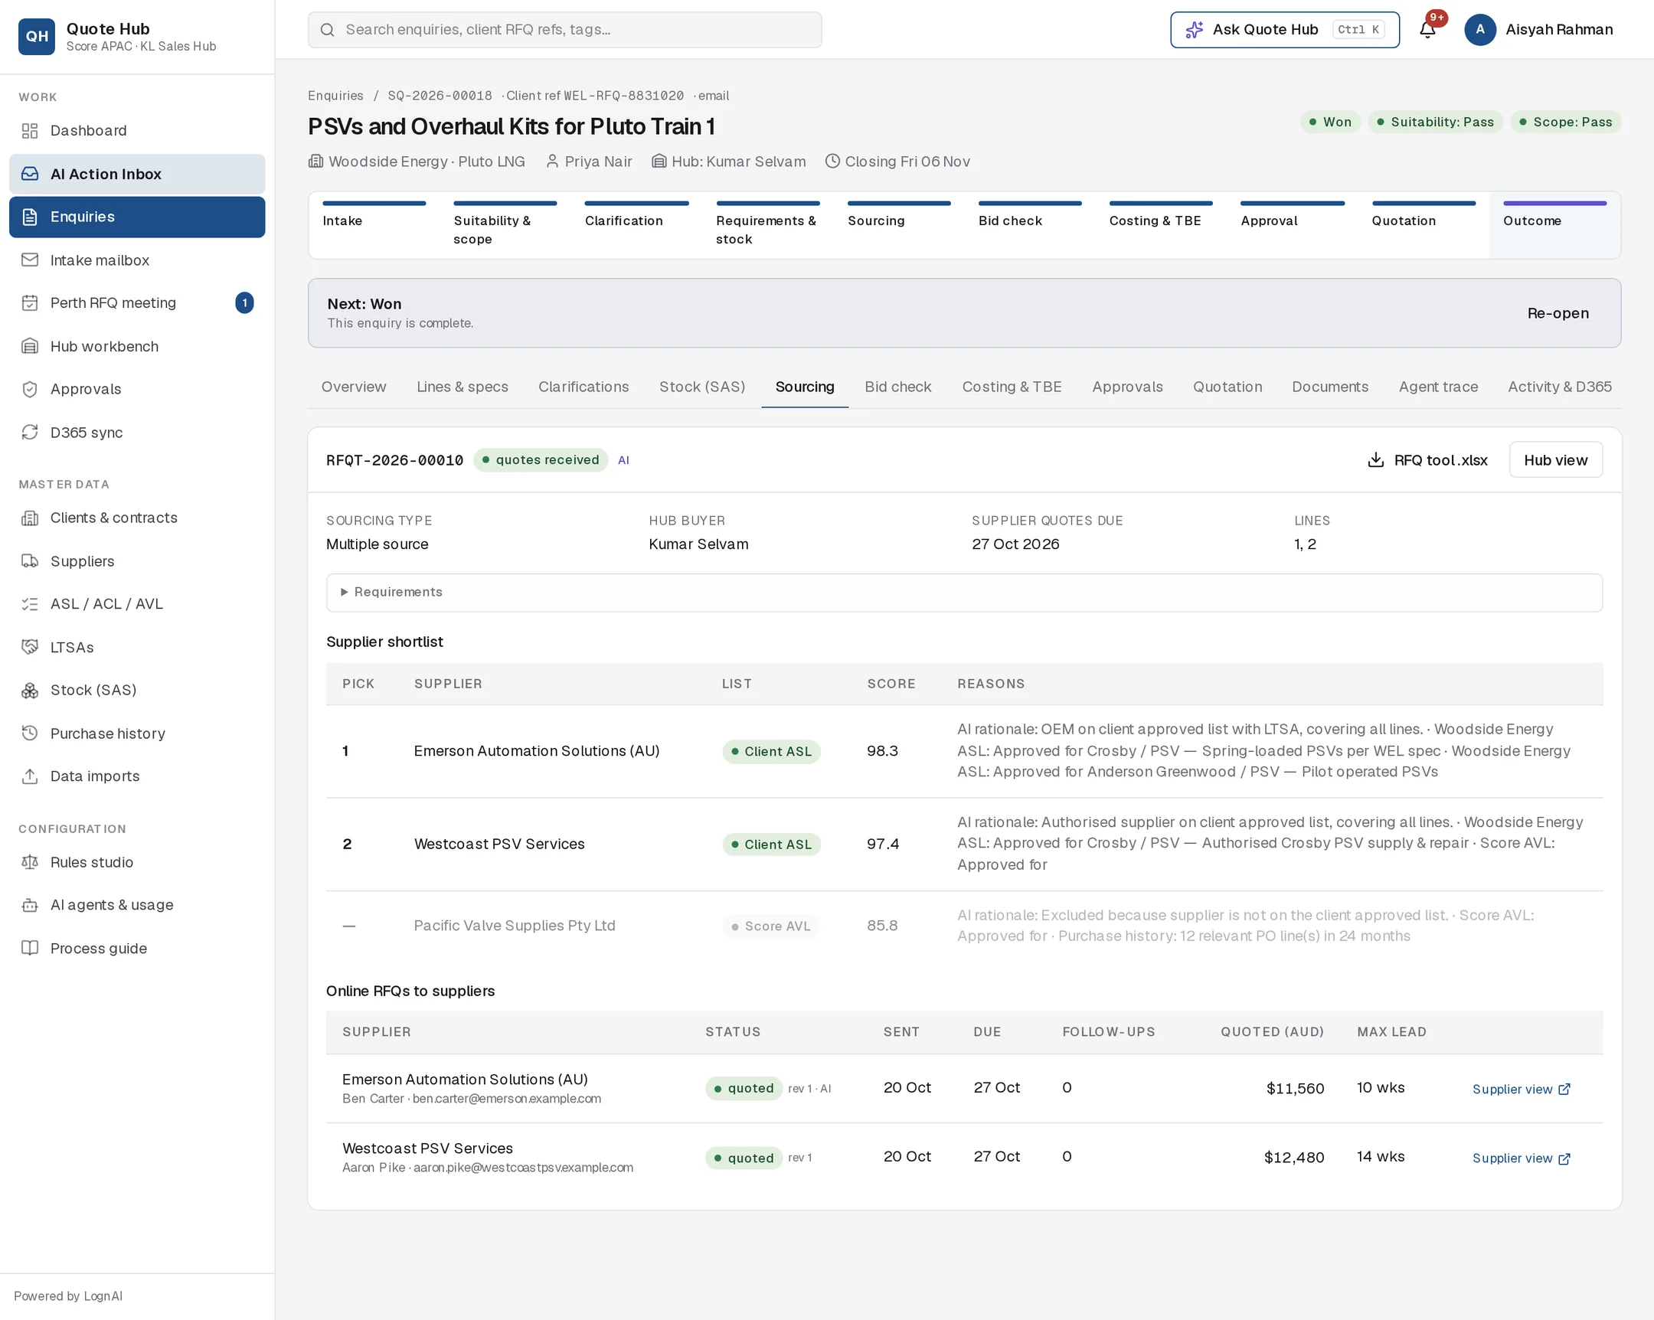1654x1320 pixels.
Task: Switch to the Overview tab
Action: point(354,387)
